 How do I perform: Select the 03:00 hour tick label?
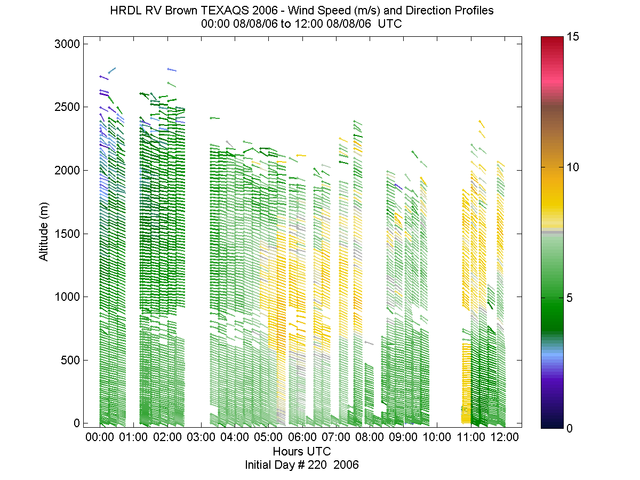[201, 437]
